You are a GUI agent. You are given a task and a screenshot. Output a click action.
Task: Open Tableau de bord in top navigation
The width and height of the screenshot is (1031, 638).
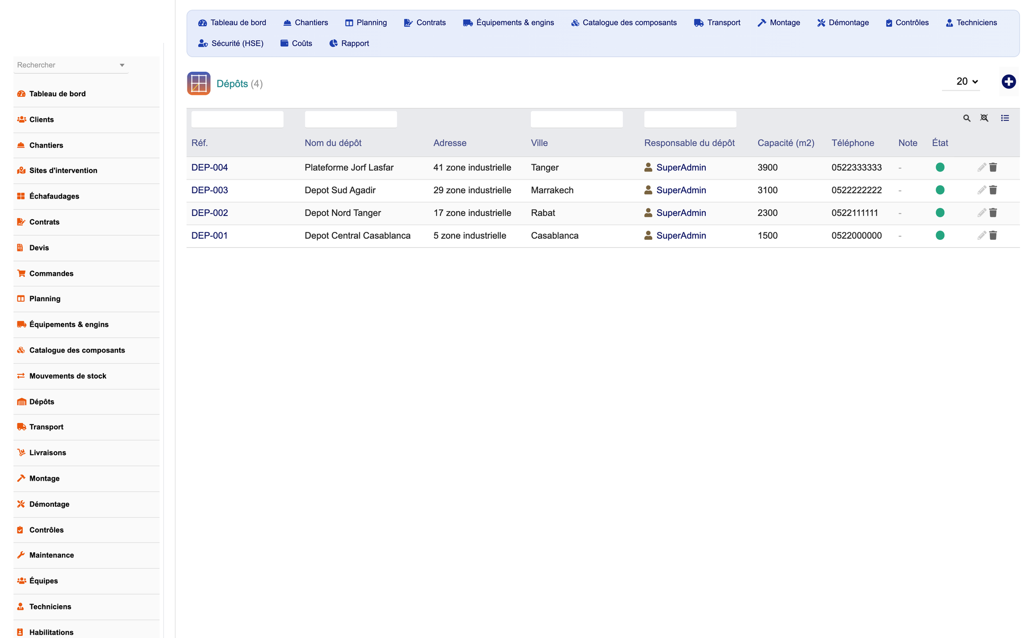click(232, 23)
